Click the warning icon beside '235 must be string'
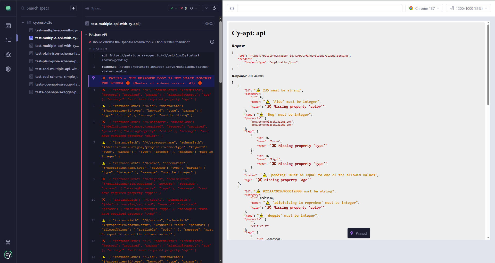The width and height of the screenshot is (495, 263). (x=258, y=90)
